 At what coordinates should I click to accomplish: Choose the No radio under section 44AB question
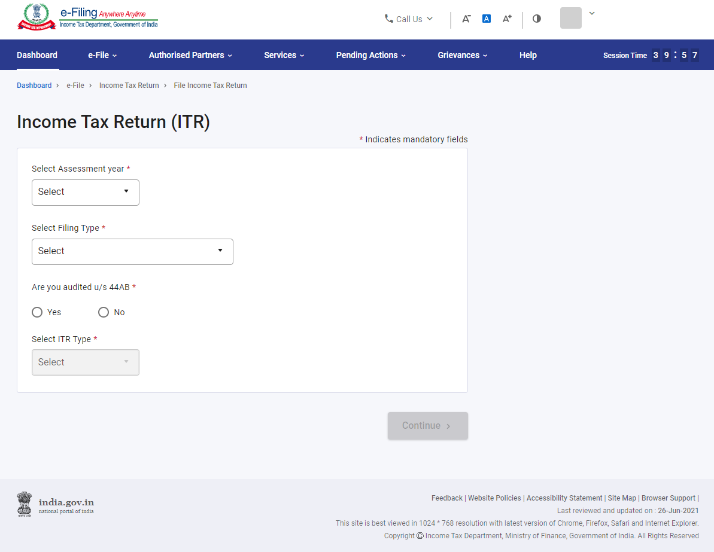click(103, 312)
